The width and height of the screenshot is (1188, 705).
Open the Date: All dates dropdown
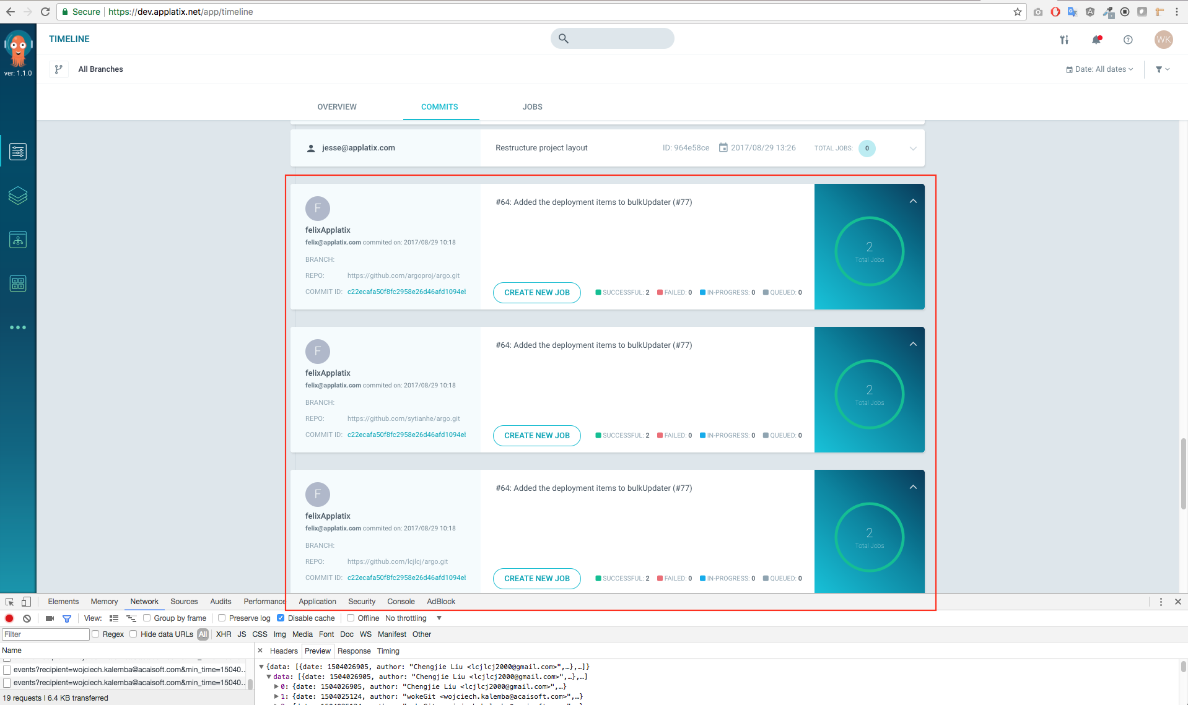[x=1099, y=69]
